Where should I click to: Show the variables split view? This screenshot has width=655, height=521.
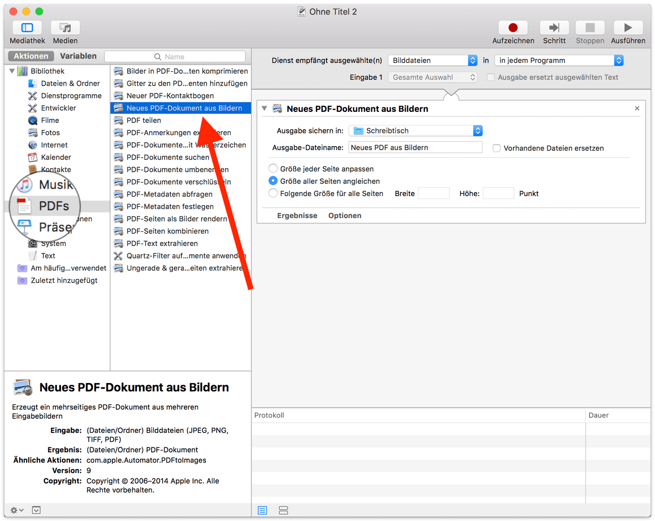click(283, 510)
